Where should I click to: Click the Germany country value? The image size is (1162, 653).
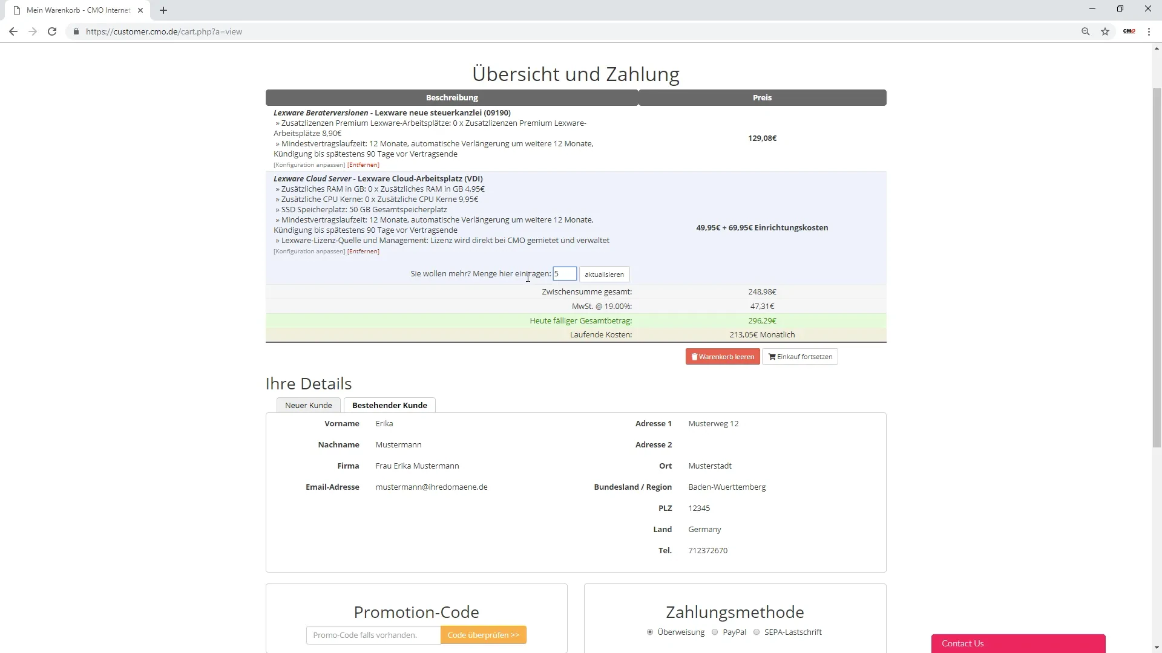tap(704, 530)
